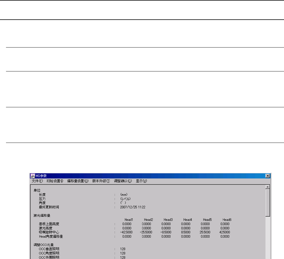
Task: Click the 128 value for OCC垂直照明
Action: point(123,249)
